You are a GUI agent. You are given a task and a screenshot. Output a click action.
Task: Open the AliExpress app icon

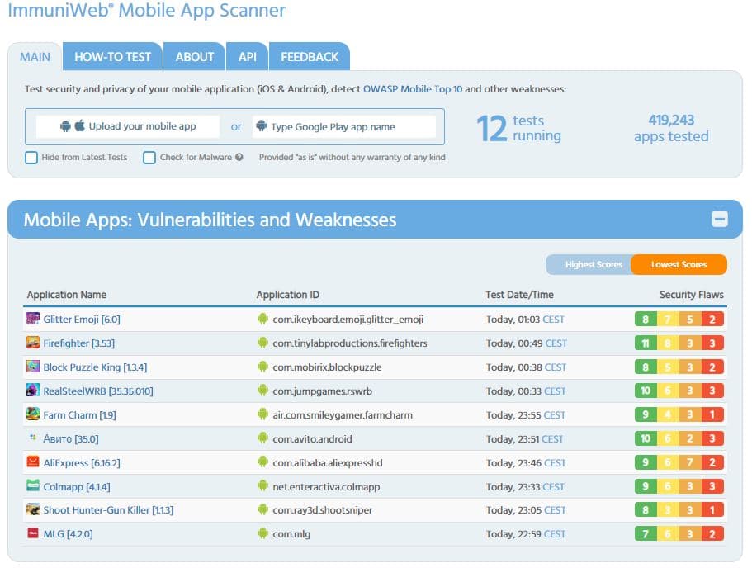[x=33, y=462]
